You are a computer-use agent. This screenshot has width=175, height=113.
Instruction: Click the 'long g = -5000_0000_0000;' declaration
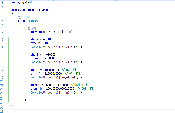tap(50, 85)
